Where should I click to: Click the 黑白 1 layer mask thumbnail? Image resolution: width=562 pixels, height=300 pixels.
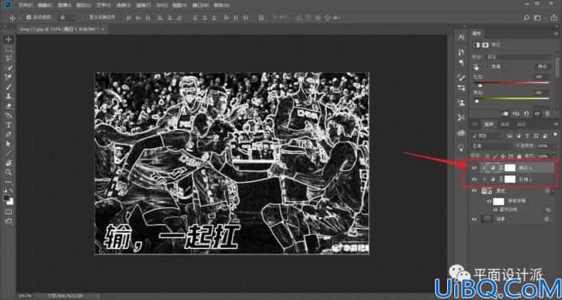pyautogui.click(x=509, y=168)
